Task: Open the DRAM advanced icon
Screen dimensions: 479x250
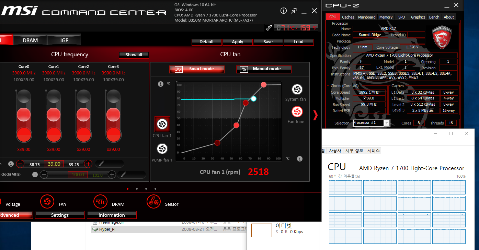Action: pos(100,202)
